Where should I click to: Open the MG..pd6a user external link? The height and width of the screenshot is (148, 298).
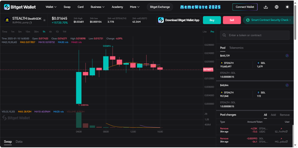287,142
